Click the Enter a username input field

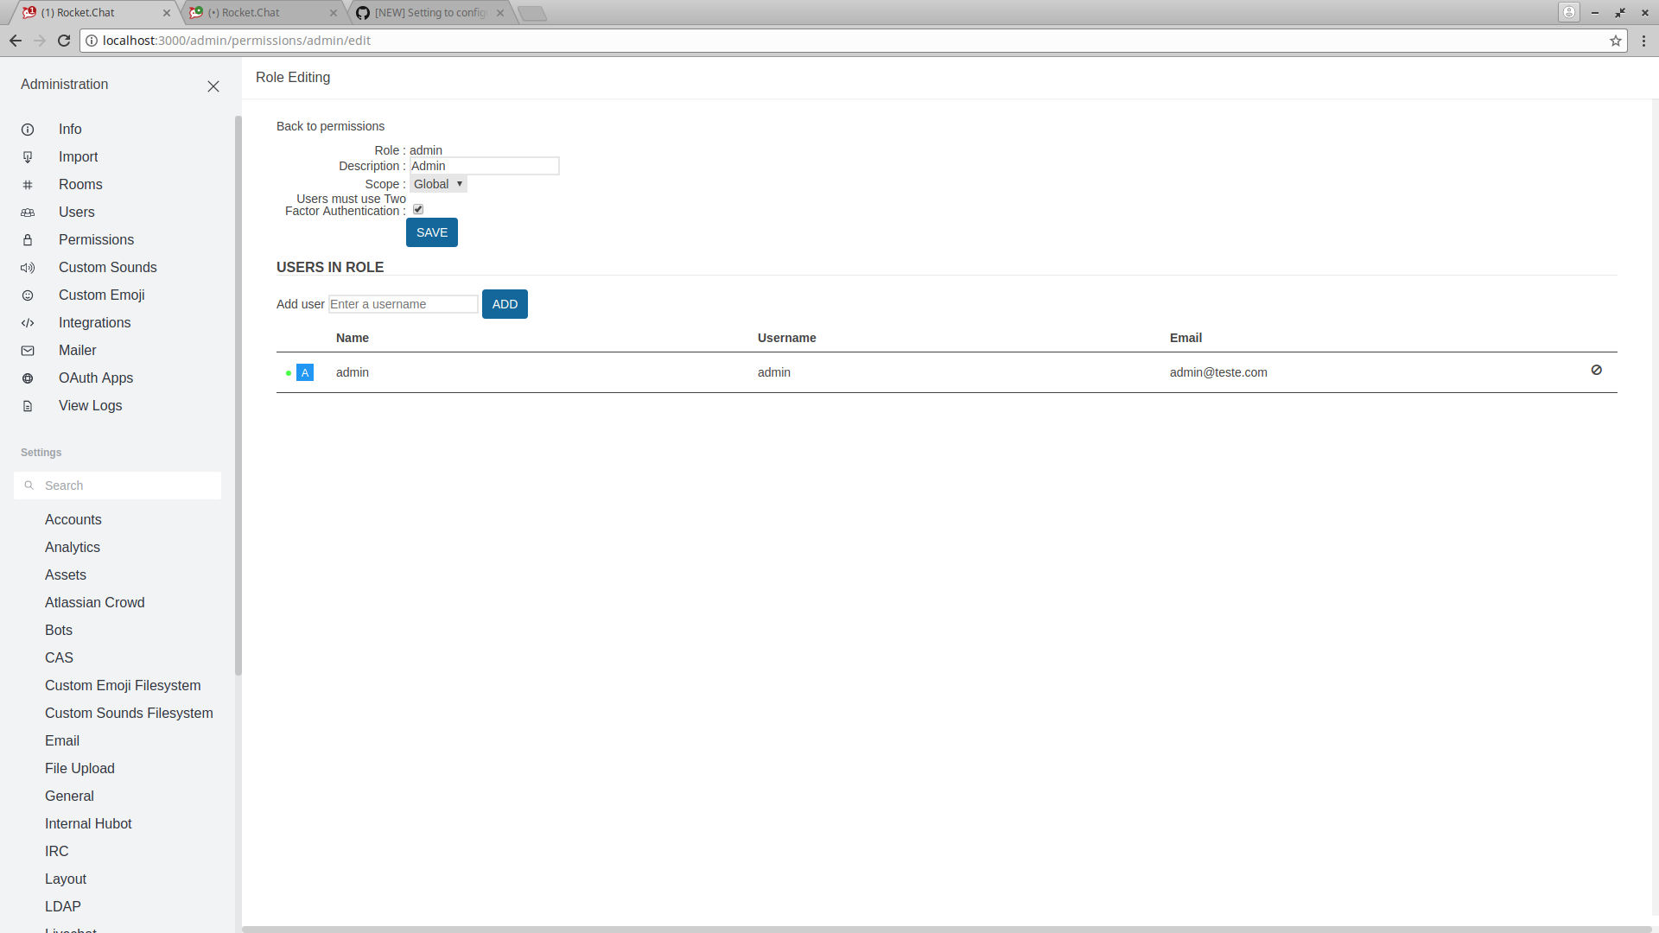[x=404, y=303]
